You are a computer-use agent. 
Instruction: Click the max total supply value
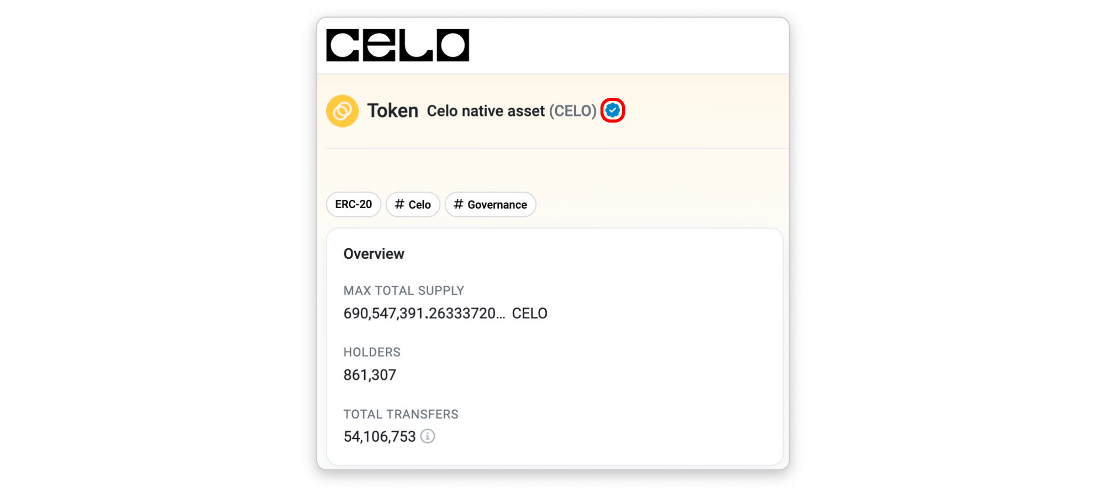424,314
